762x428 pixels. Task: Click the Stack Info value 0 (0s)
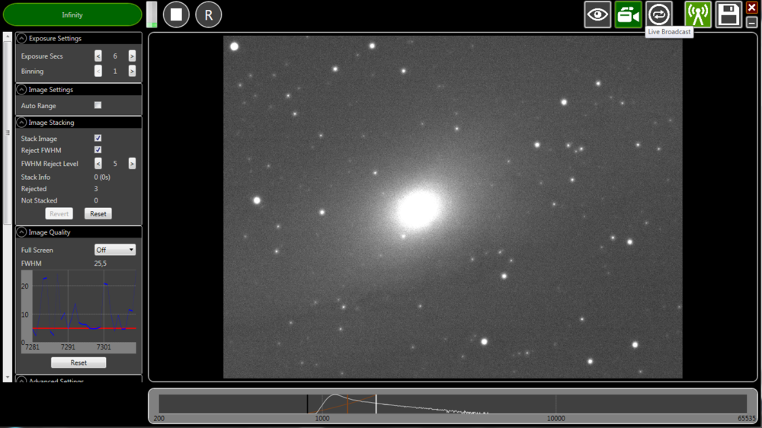(x=102, y=177)
